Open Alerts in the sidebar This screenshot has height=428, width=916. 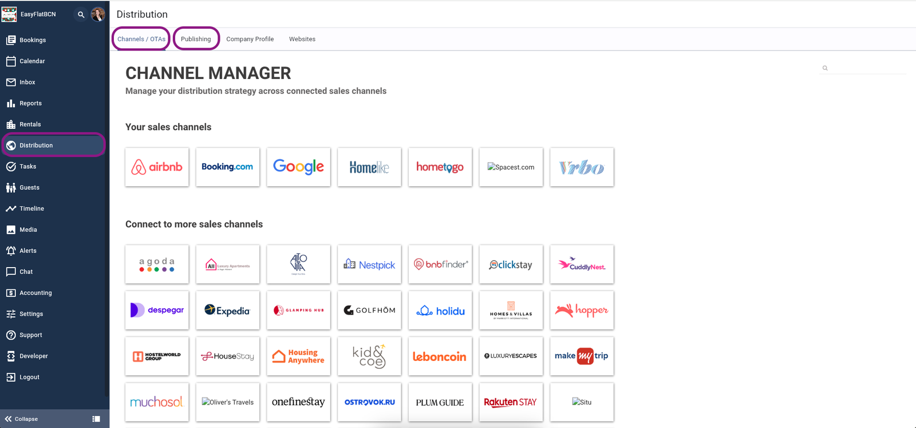click(27, 251)
